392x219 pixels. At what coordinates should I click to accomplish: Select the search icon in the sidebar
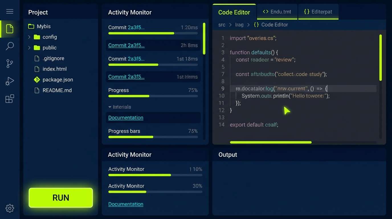tap(10, 46)
